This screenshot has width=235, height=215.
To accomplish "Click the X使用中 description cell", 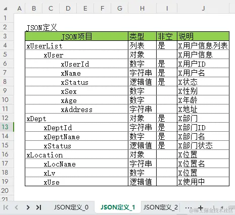I will tap(203, 182).
